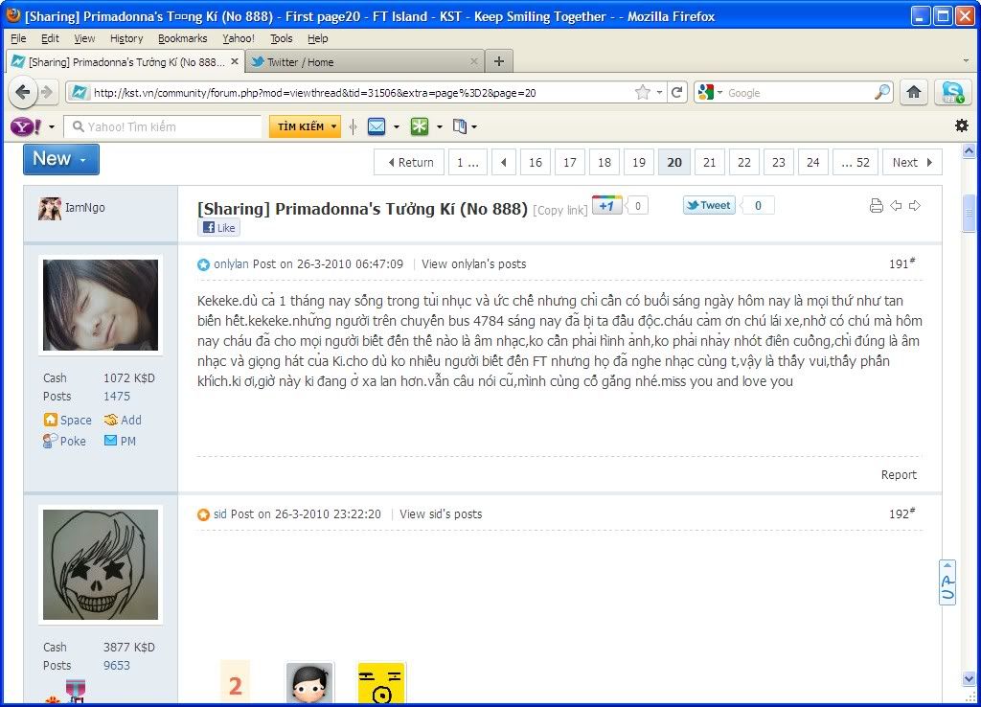Click the Tweet button
Image resolution: width=981 pixels, height=707 pixels.
coord(709,205)
